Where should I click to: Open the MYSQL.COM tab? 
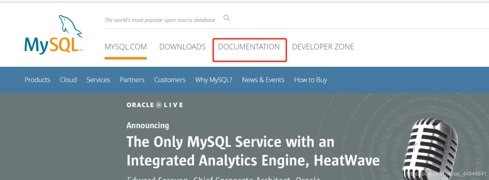click(x=125, y=47)
